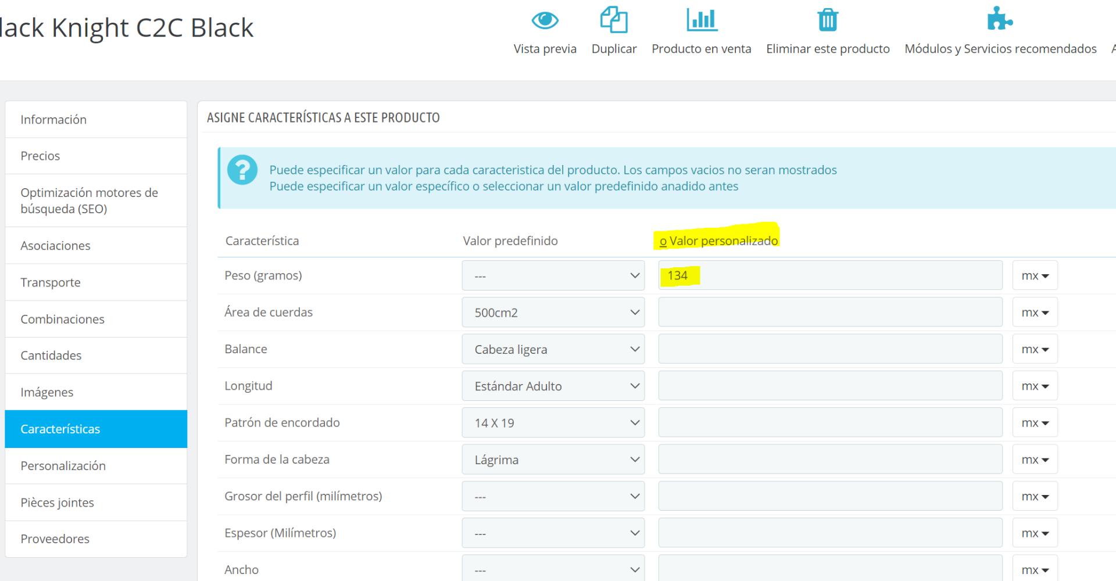This screenshot has height=581, width=1116.
Task: Open Producto en venta chart icon
Action: coord(702,20)
